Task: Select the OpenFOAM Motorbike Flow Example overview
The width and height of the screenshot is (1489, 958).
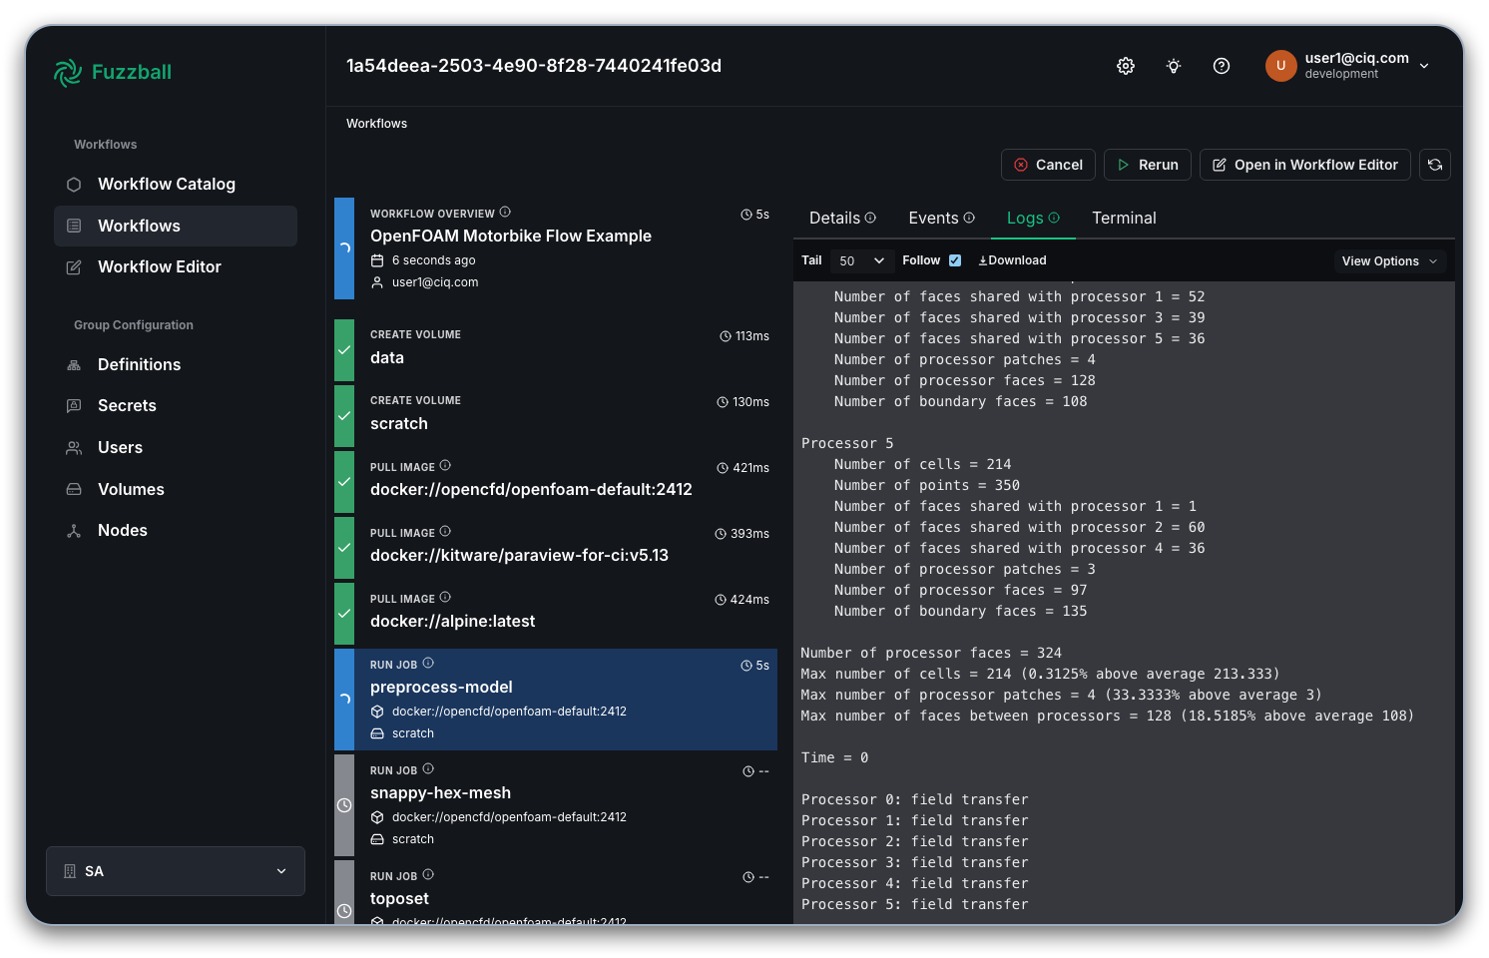Action: 556,248
